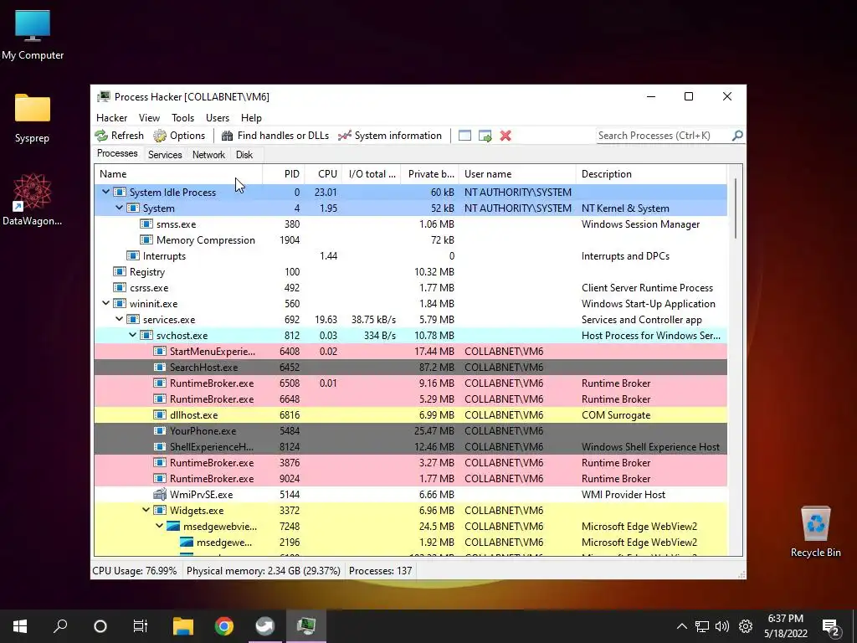Click the Physical memory status bar entry
The image size is (857, 643).
click(x=264, y=571)
